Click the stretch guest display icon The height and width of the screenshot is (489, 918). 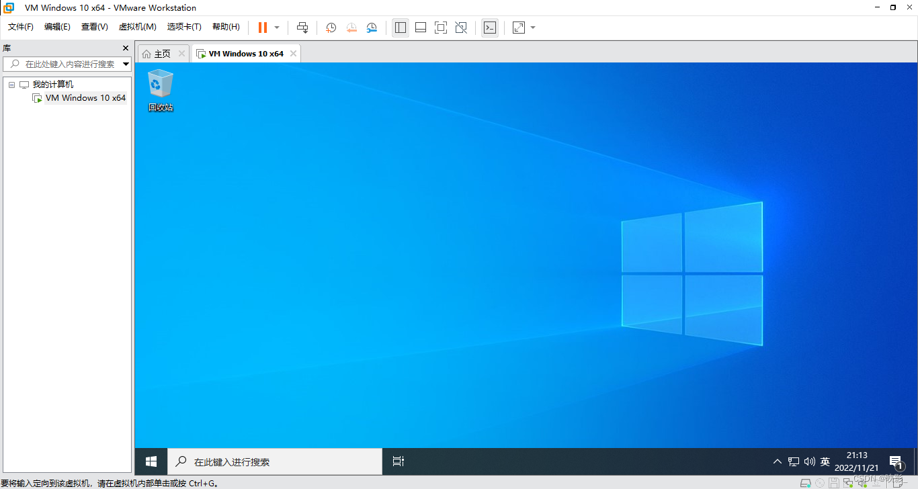pos(519,28)
